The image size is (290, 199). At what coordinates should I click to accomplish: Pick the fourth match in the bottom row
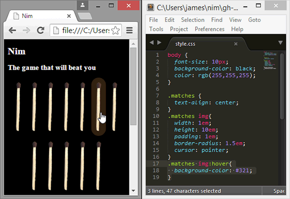tap(83, 166)
